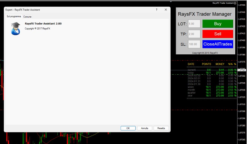Click the question mark help button
The image size is (247, 144).
(x=156, y=10)
